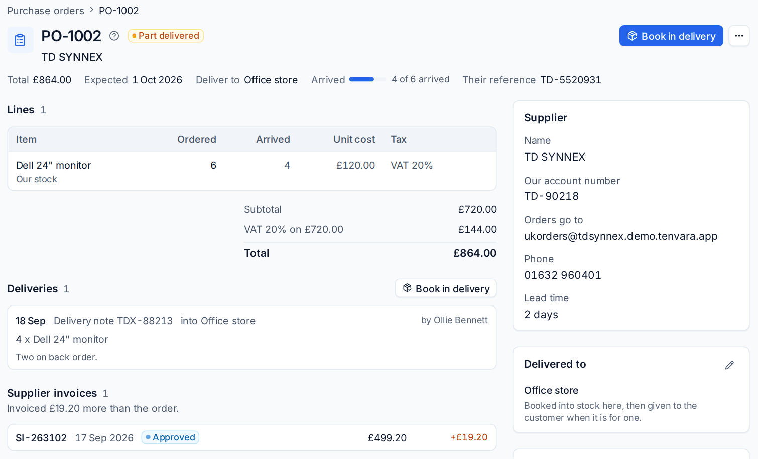Select the Dell 24" monitor line item
Screen dimensions: 758x459
coord(252,171)
